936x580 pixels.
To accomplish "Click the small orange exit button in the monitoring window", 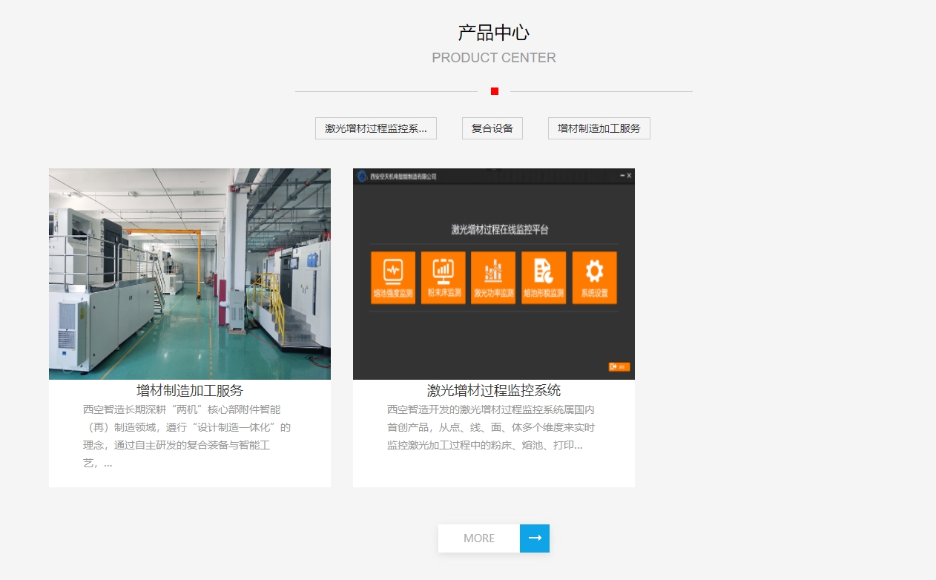I will click(619, 366).
